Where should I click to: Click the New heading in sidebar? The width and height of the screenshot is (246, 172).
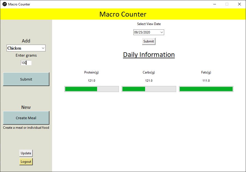click(26, 107)
